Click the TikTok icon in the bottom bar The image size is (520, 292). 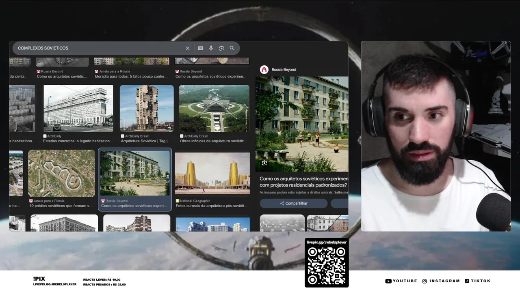[467, 281]
